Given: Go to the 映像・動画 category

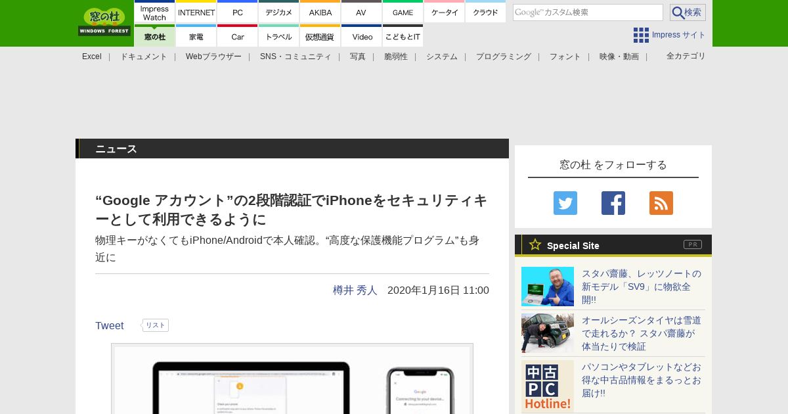Looking at the screenshot, I should click(619, 57).
